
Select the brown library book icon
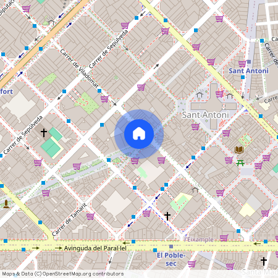click(239, 150)
